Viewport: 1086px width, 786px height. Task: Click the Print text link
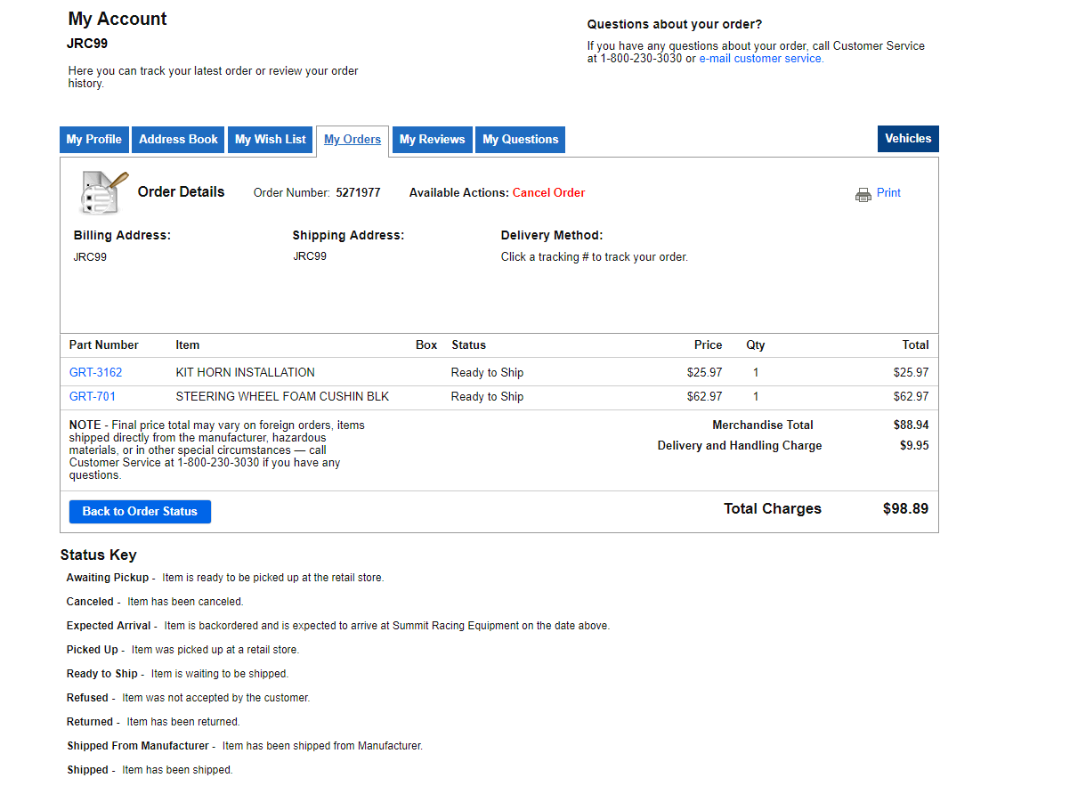coord(888,193)
